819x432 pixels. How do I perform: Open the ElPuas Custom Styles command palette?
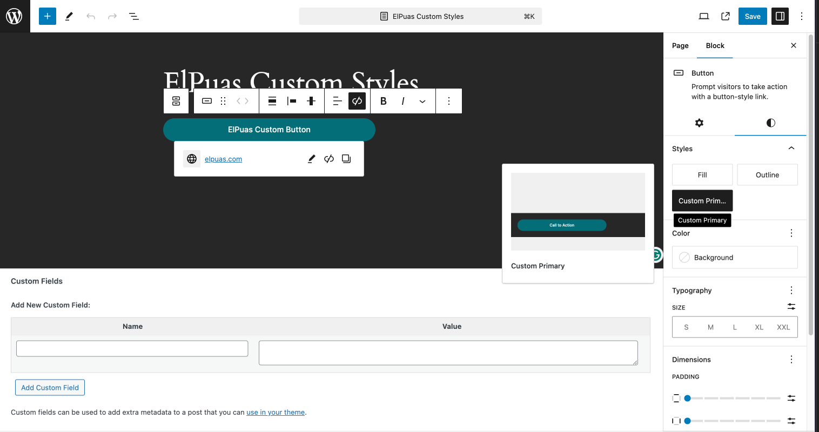tap(420, 16)
